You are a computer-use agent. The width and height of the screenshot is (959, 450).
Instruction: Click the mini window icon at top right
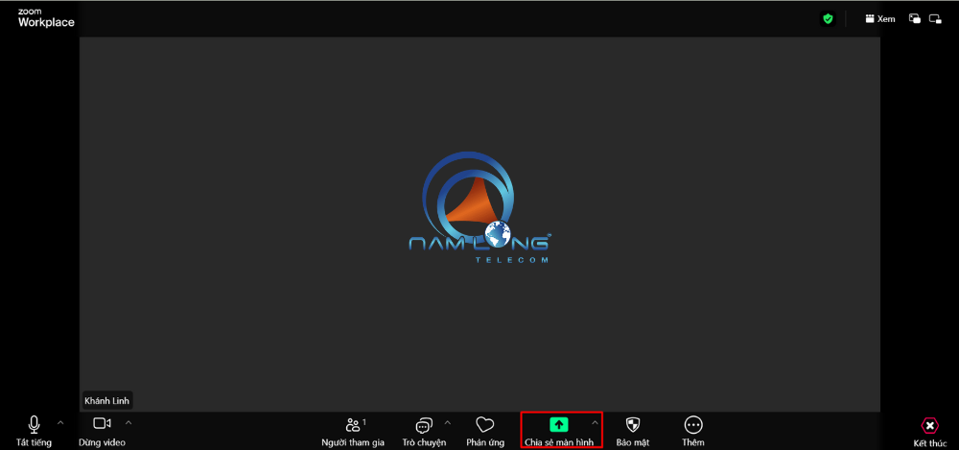tap(935, 18)
